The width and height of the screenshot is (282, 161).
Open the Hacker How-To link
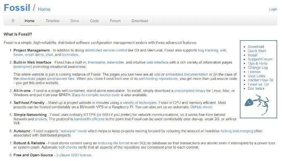pos(260,80)
